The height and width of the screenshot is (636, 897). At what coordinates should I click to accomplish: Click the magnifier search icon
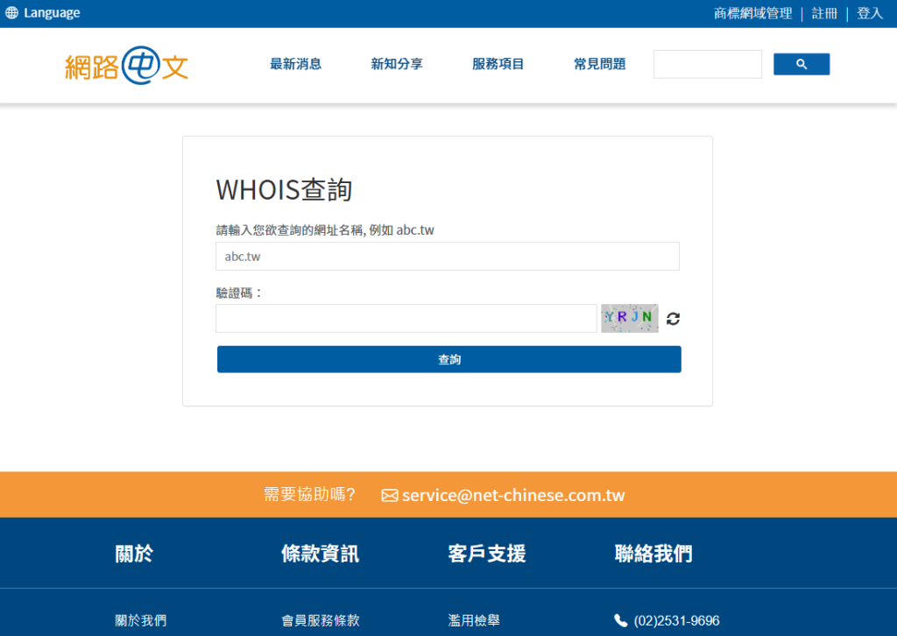coord(801,63)
